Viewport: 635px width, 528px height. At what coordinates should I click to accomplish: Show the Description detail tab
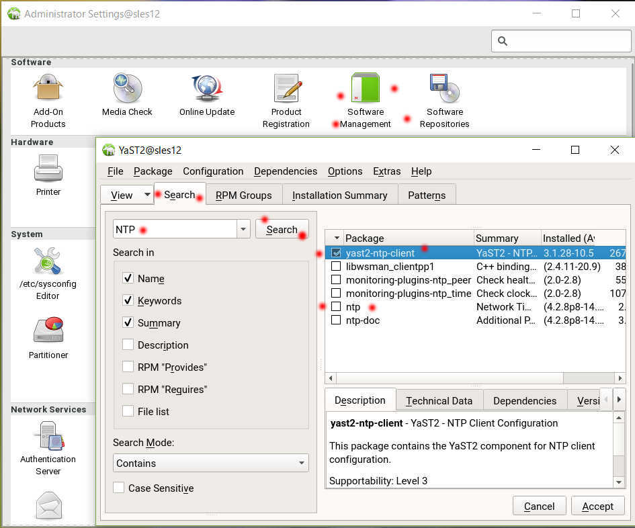point(360,400)
